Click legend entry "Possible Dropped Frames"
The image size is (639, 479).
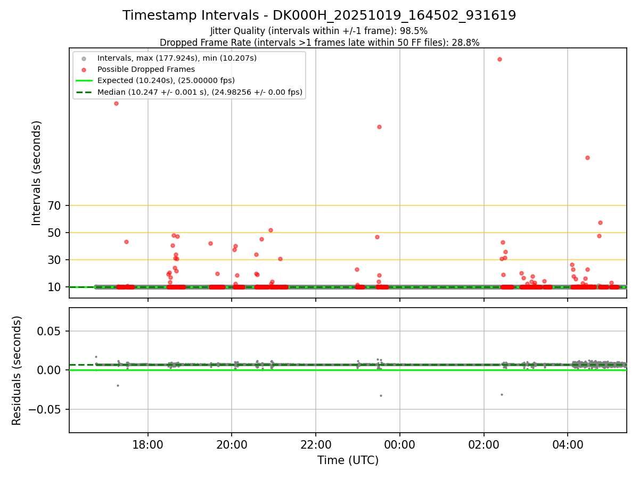click(146, 69)
